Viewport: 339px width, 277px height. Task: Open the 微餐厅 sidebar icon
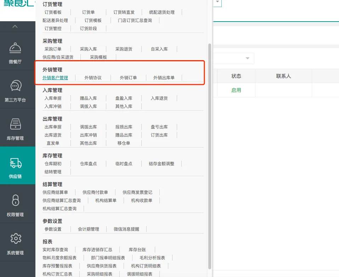(15, 48)
